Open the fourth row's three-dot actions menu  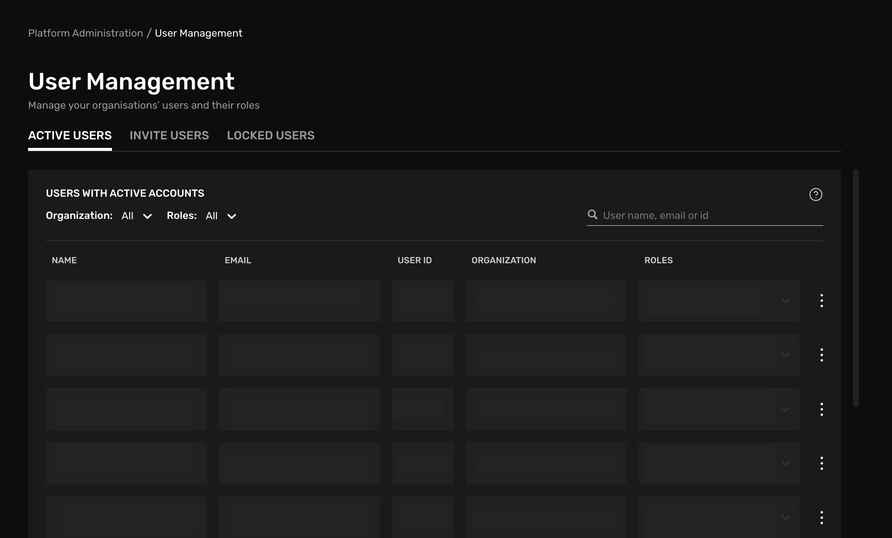(x=821, y=463)
